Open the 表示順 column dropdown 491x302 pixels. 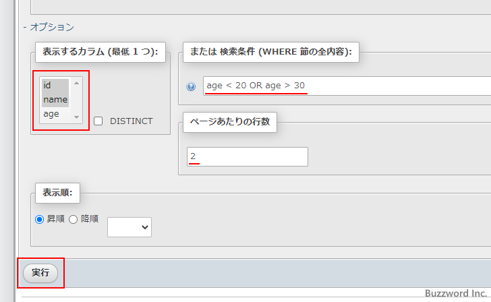tap(129, 227)
